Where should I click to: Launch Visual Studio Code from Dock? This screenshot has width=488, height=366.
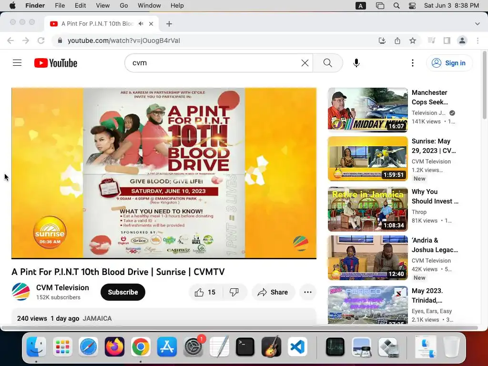click(x=297, y=346)
